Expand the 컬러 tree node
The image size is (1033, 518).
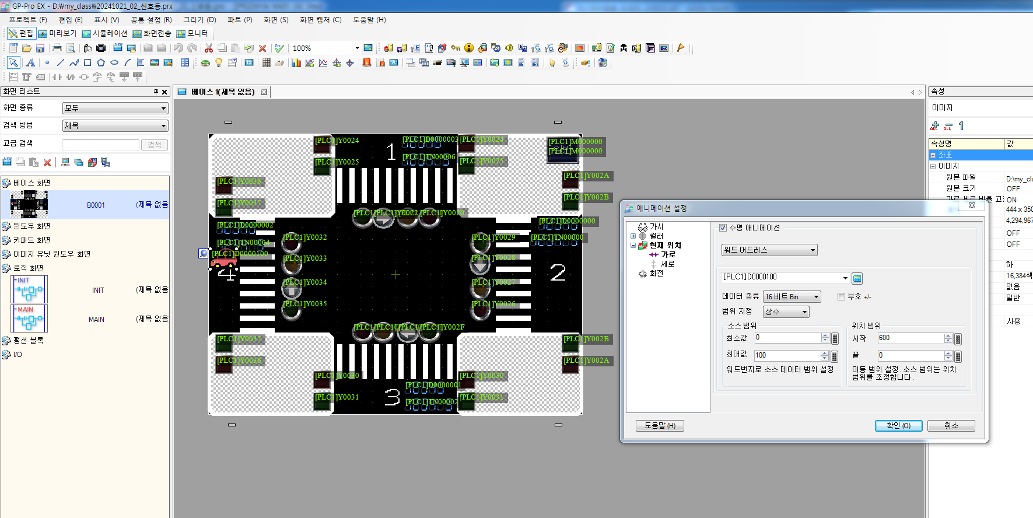click(x=633, y=236)
